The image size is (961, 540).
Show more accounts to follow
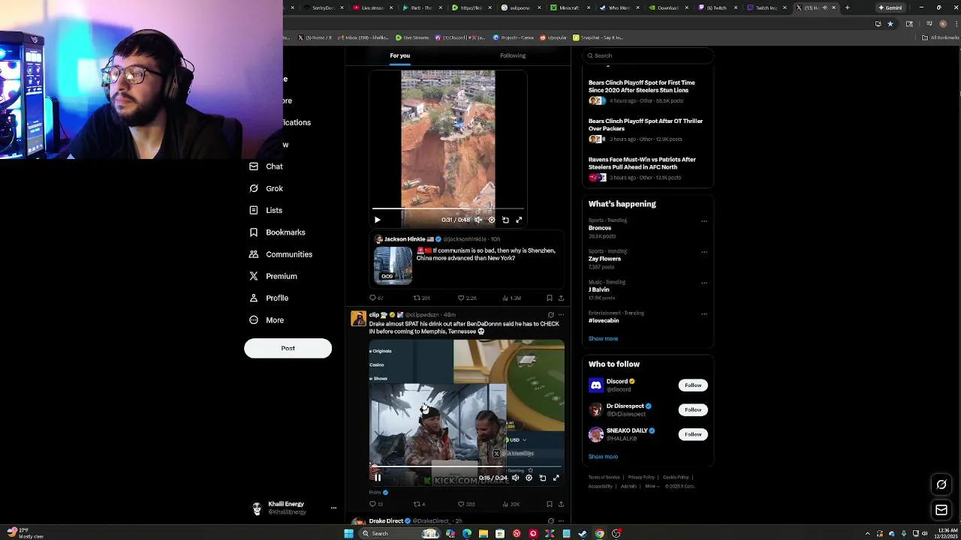(603, 457)
